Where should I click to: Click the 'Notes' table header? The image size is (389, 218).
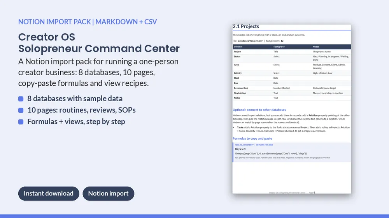coord(316,47)
